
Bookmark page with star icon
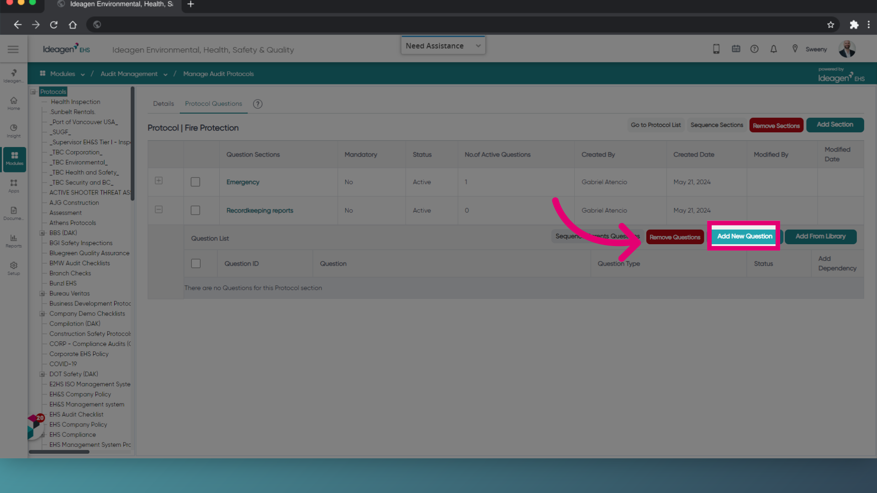[x=830, y=25]
